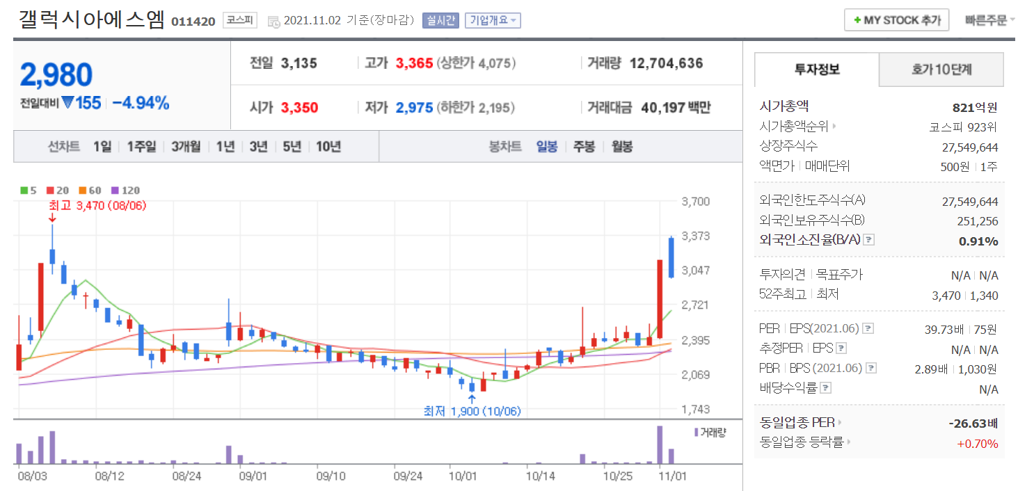Viewport: 1018px width, 491px height.
Task: Click the 실시간 badge
Action: point(440,20)
